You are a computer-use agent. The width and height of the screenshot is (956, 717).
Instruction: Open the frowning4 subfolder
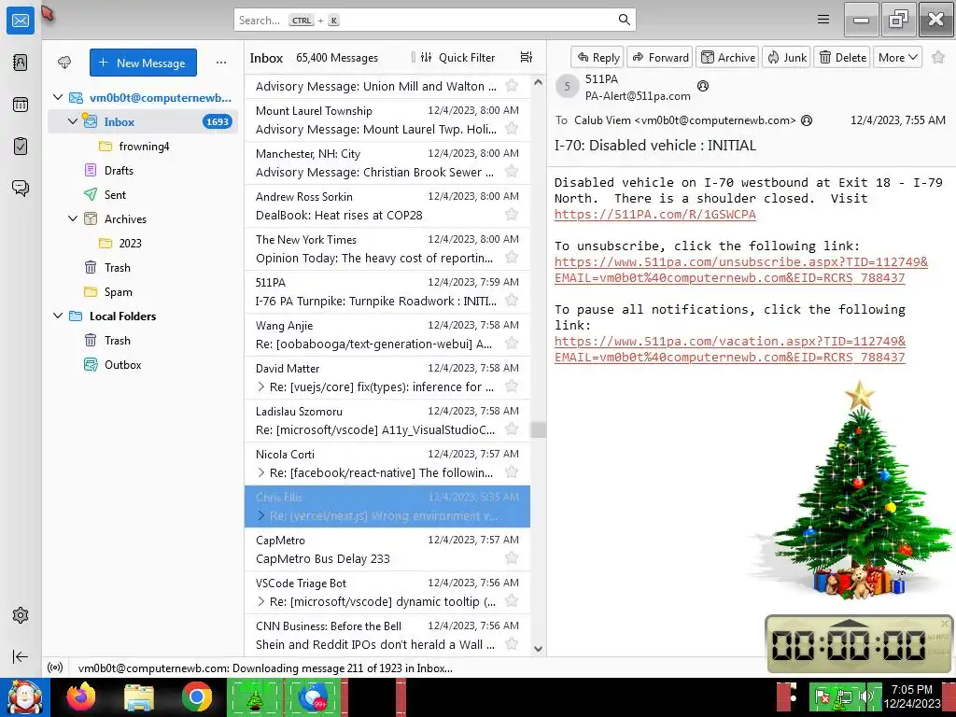143,147
